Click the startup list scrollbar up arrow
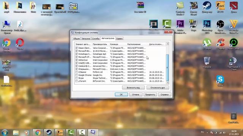The image size is (243, 136). [x=167, y=44]
